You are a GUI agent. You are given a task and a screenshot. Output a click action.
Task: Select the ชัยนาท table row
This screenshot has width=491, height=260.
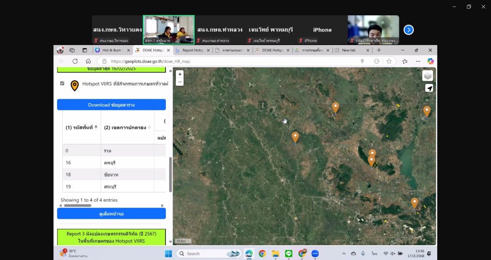pyautogui.click(x=114, y=175)
